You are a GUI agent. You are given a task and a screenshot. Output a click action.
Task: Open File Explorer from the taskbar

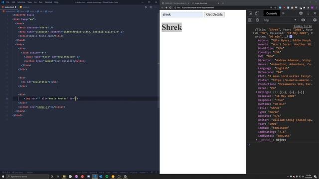[x=64, y=177]
